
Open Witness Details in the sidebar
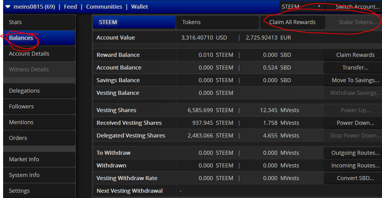[39, 70]
